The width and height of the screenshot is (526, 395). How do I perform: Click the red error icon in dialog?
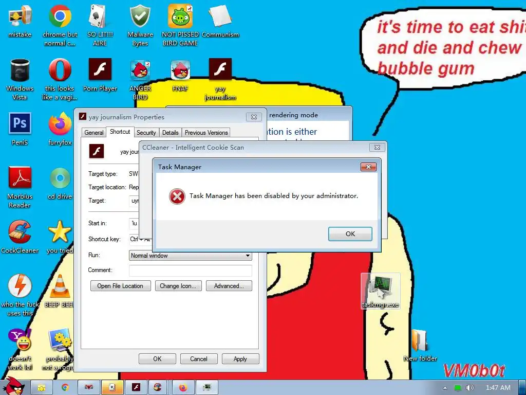(177, 196)
